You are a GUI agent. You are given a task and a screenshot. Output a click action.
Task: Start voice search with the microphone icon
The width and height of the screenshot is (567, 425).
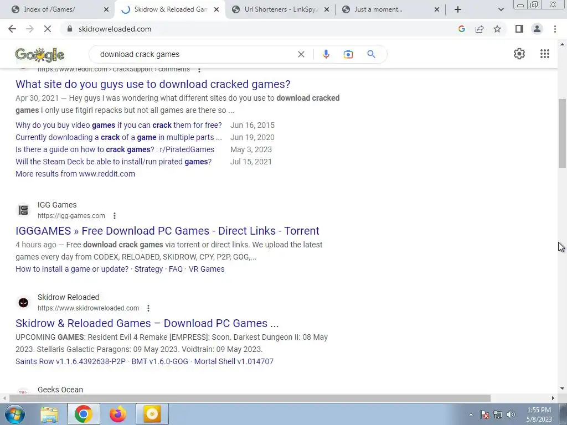tap(326, 54)
